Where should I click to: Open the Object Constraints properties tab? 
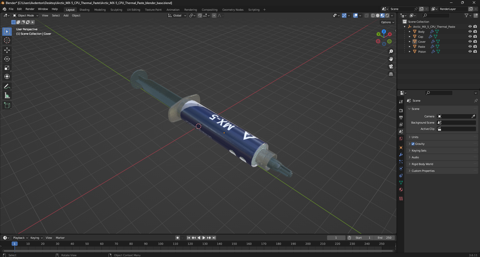[x=401, y=176]
